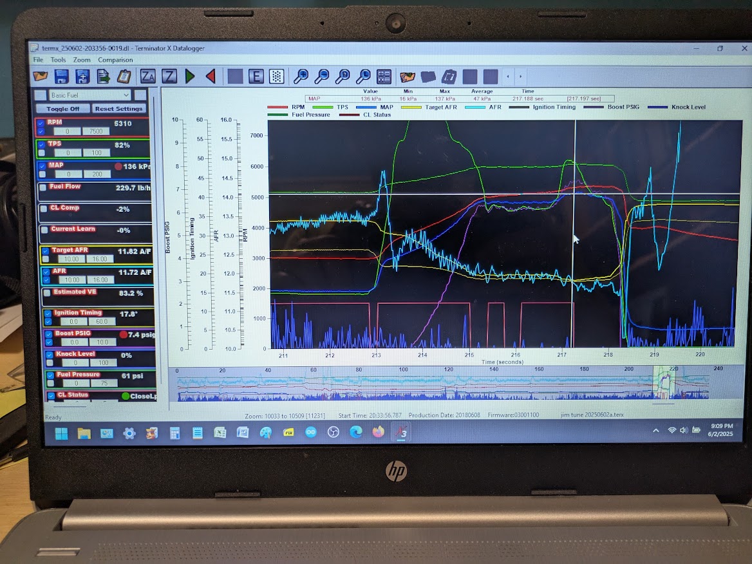
Task: Edit the Target AFR minimum field 10.00
Action: pyautogui.click(x=71, y=259)
